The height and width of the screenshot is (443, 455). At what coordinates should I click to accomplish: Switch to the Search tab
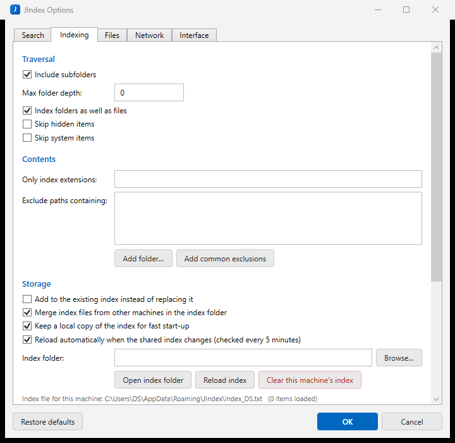[x=32, y=35]
